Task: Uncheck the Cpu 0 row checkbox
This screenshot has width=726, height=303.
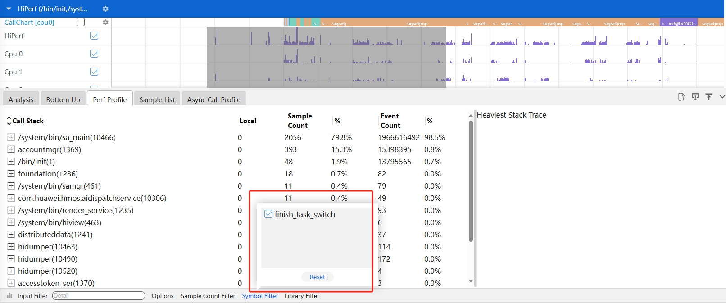Action: (94, 54)
